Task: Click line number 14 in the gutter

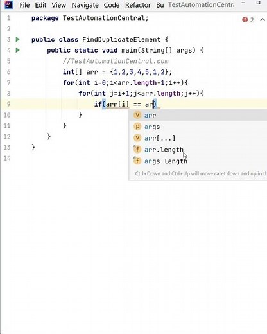Action: coord(7,158)
